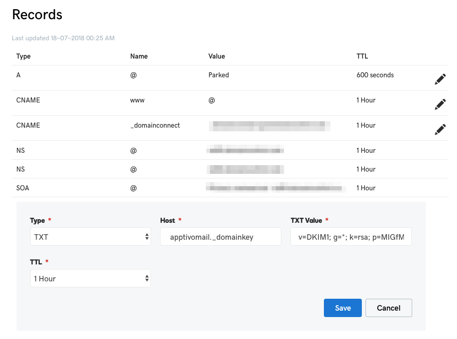The height and width of the screenshot is (339, 457).
Task: Sort records by the Name column header
Action: click(x=139, y=56)
